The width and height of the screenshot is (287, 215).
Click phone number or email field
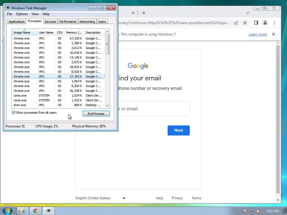[x=154, y=109]
